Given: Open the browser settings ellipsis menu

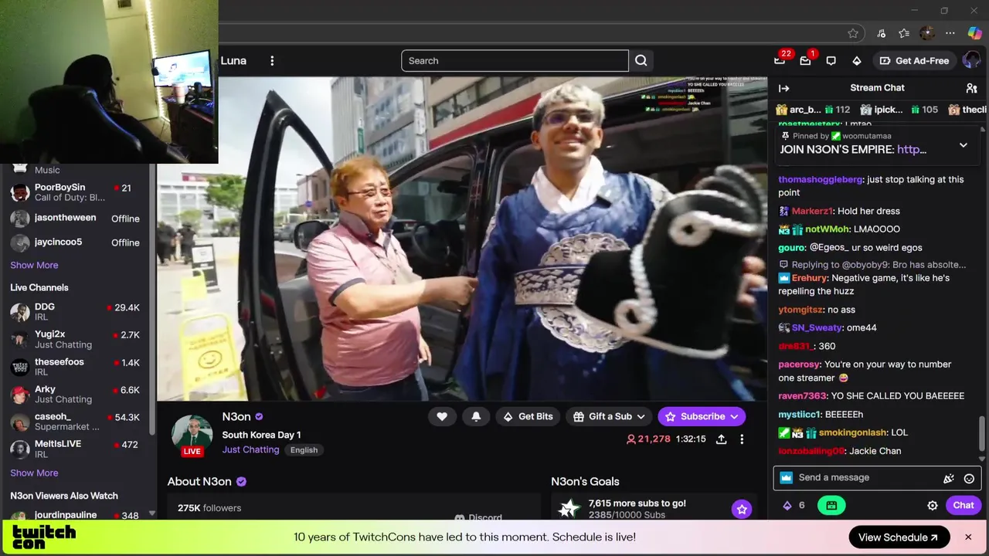Looking at the screenshot, I should tap(950, 33).
